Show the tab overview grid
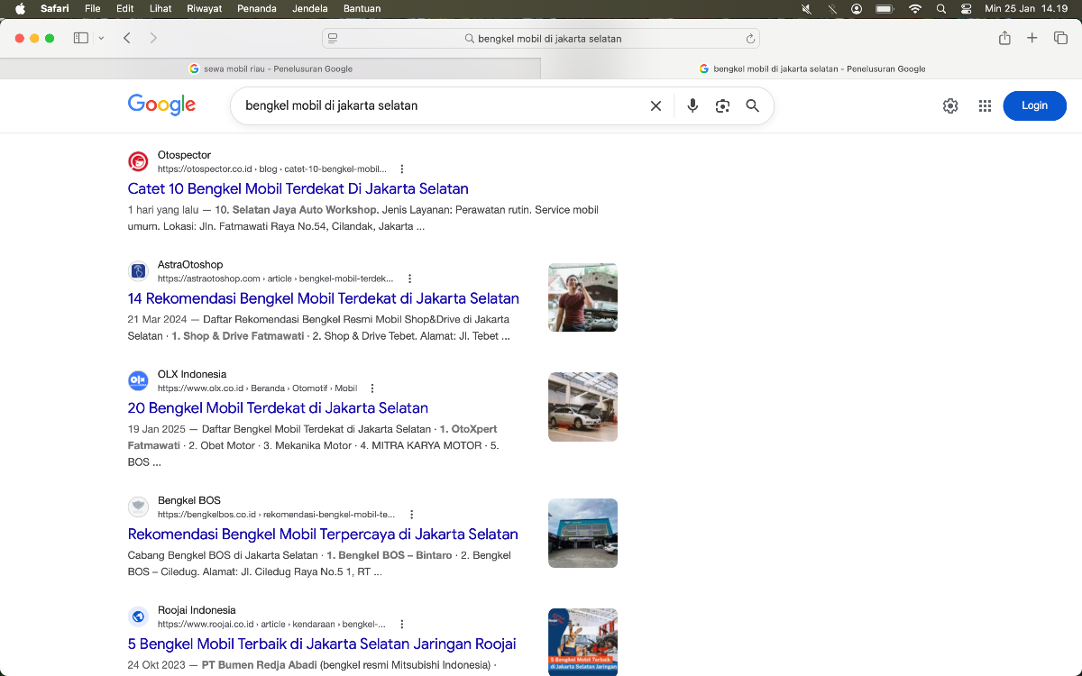Viewport: 1082px width, 676px height. tap(1061, 38)
